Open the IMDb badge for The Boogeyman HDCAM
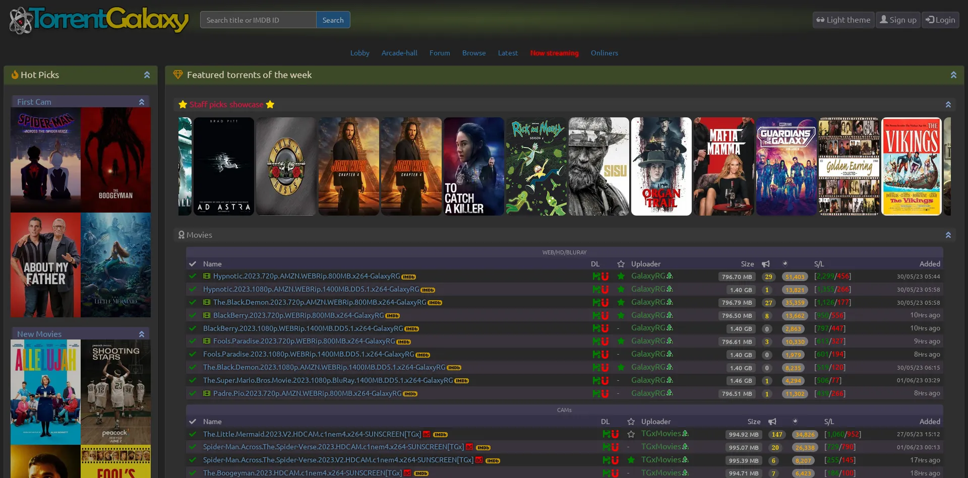The width and height of the screenshot is (968, 478). click(421, 474)
